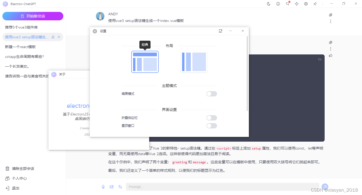Select the classic 经典 layout thumbnail
This screenshot has width=362, height=195.
145,62
